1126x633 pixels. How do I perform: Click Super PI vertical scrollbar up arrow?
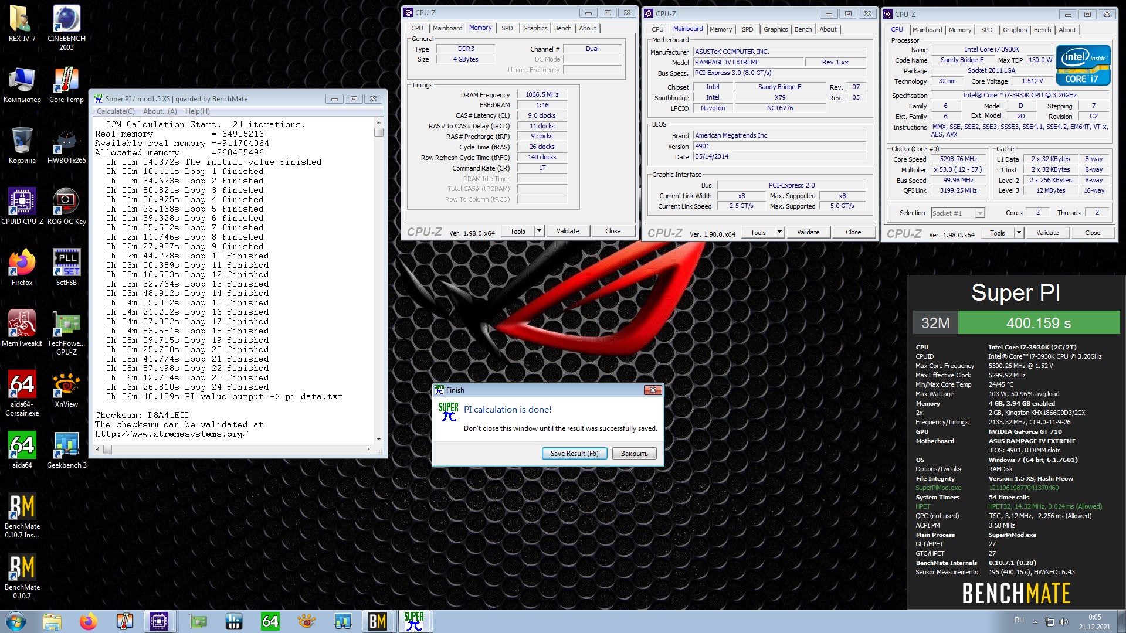pos(379,122)
